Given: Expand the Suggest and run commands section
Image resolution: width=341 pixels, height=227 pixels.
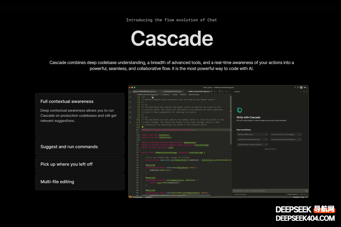Looking at the screenshot, I should (x=80, y=147).
